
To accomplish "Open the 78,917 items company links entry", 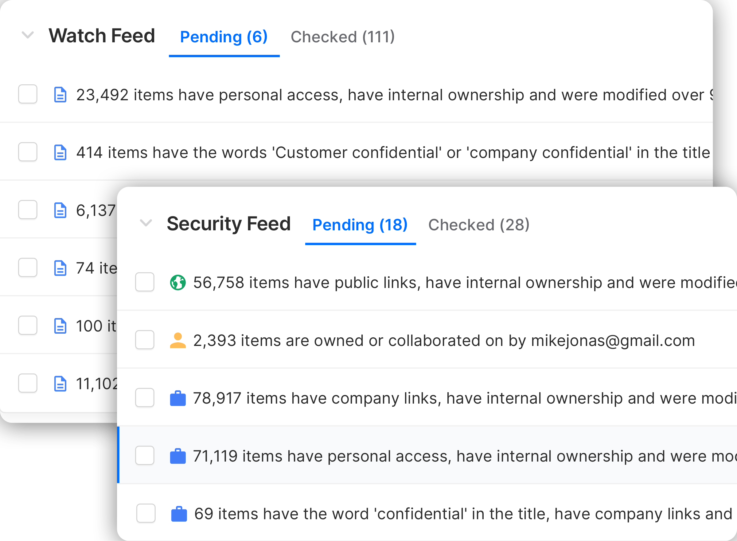I will coord(459,398).
